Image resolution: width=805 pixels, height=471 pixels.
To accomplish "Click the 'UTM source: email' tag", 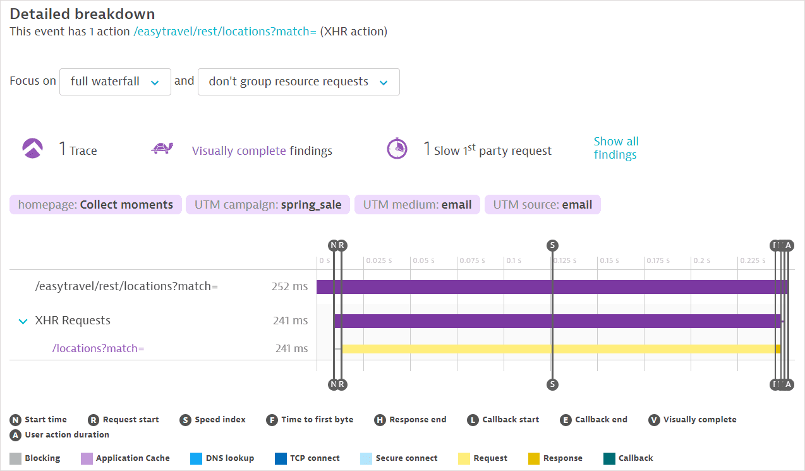I will 543,205.
